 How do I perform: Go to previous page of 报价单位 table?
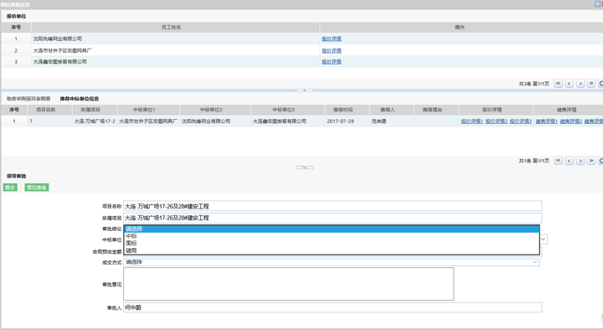pos(569,84)
